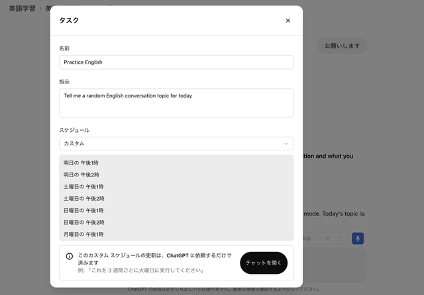Click the チャットを開く button
The width and height of the screenshot is (424, 295).
(x=264, y=263)
